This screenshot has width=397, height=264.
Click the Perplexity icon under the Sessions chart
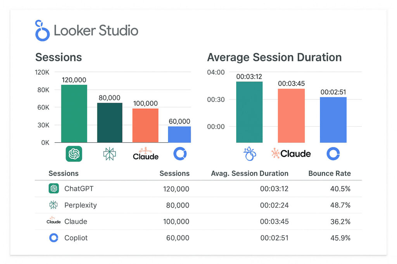[110, 154]
